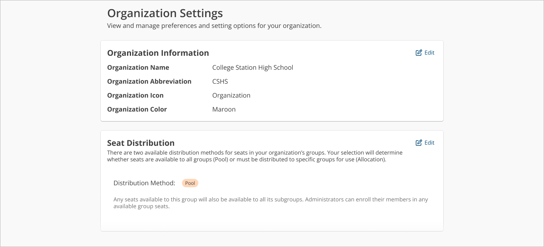Select the Organization Name value 'College Station High School'
This screenshot has height=247, width=544.
click(x=252, y=67)
